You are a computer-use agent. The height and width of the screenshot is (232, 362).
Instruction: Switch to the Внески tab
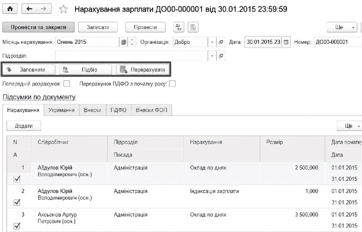93,110
